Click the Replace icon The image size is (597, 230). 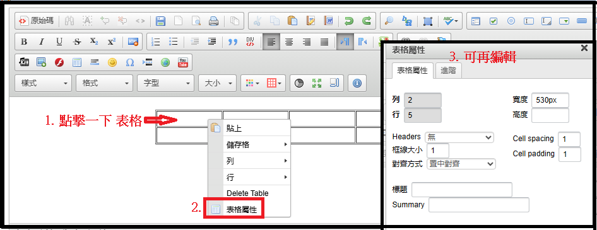tap(407, 21)
